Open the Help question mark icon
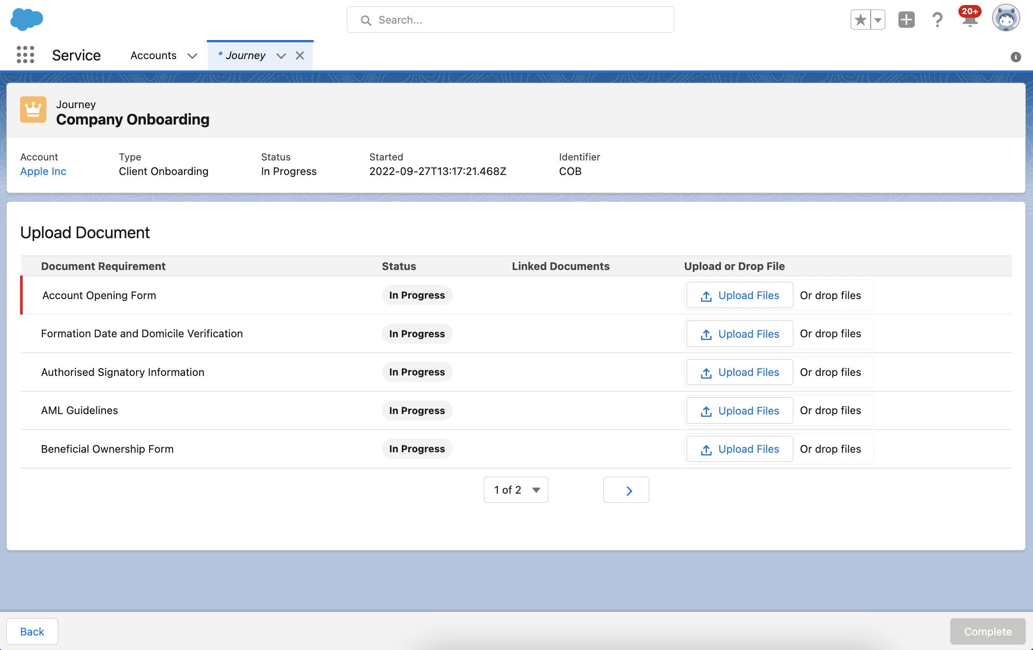The width and height of the screenshot is (1033, 650). coord(937,20)
